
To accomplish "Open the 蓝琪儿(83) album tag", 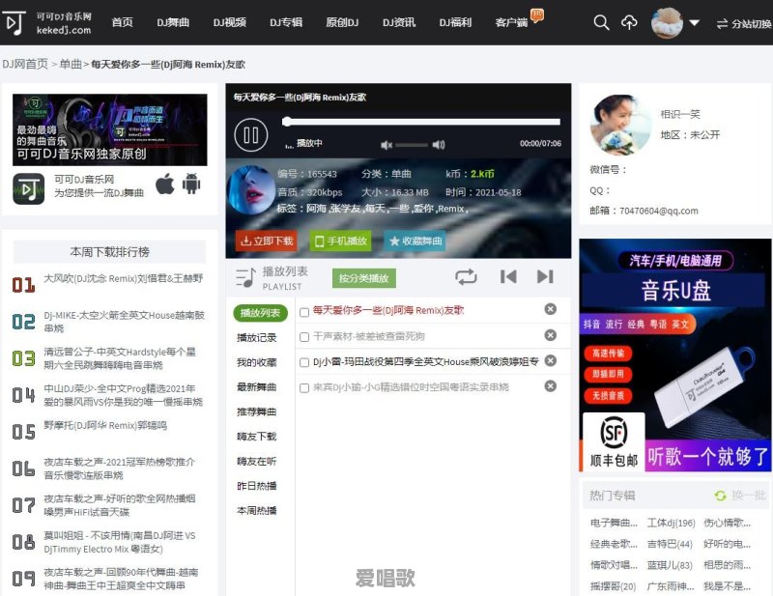I will pyautogui.click(x=670, y=565).
